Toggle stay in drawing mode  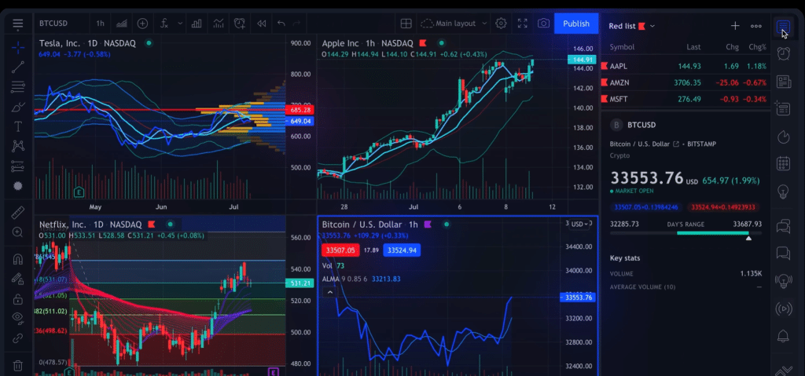pyautogui.click(x=18, y=279)
